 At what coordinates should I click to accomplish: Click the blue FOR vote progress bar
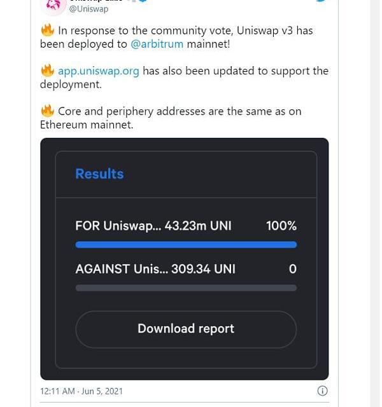[x=186, y=245]
